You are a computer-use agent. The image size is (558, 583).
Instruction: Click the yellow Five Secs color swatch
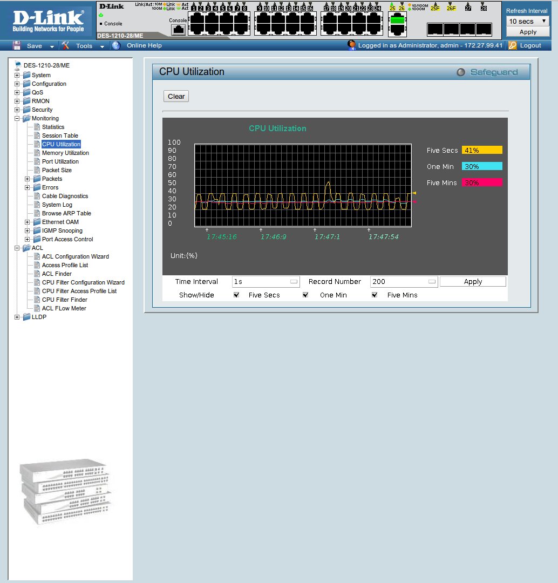(x=482, y=151)
